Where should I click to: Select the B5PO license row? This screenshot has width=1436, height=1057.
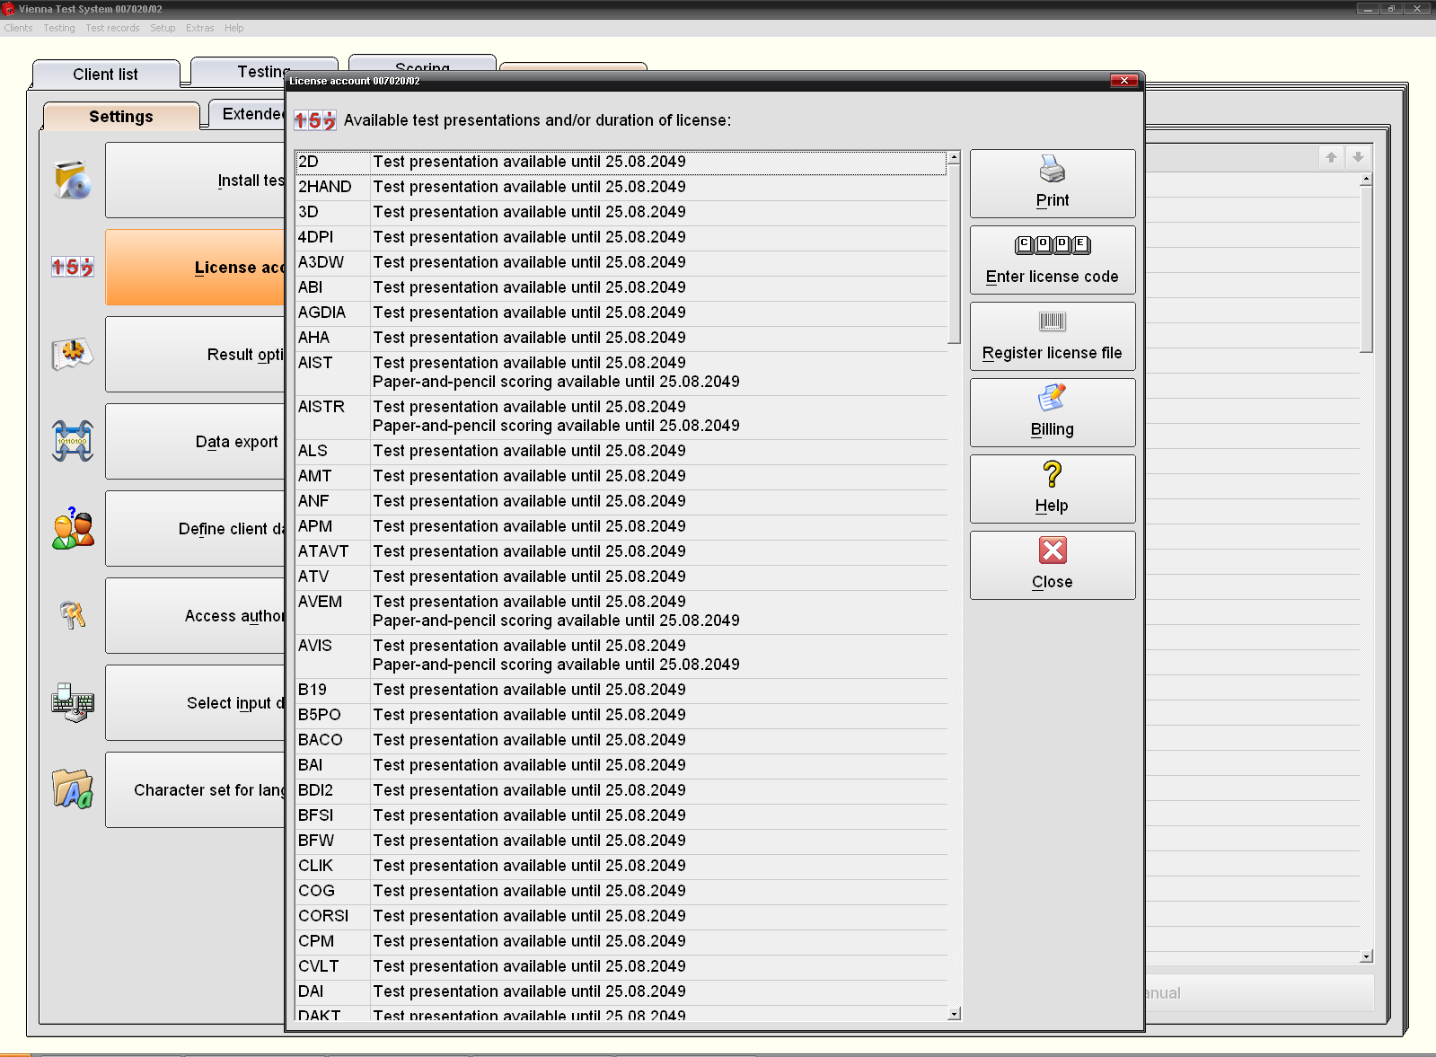click(621, 715)
